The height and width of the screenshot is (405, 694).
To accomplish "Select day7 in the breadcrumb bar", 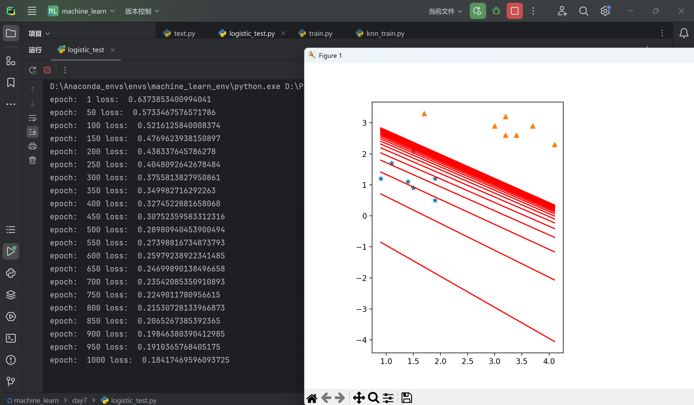I will click(79, 400).
